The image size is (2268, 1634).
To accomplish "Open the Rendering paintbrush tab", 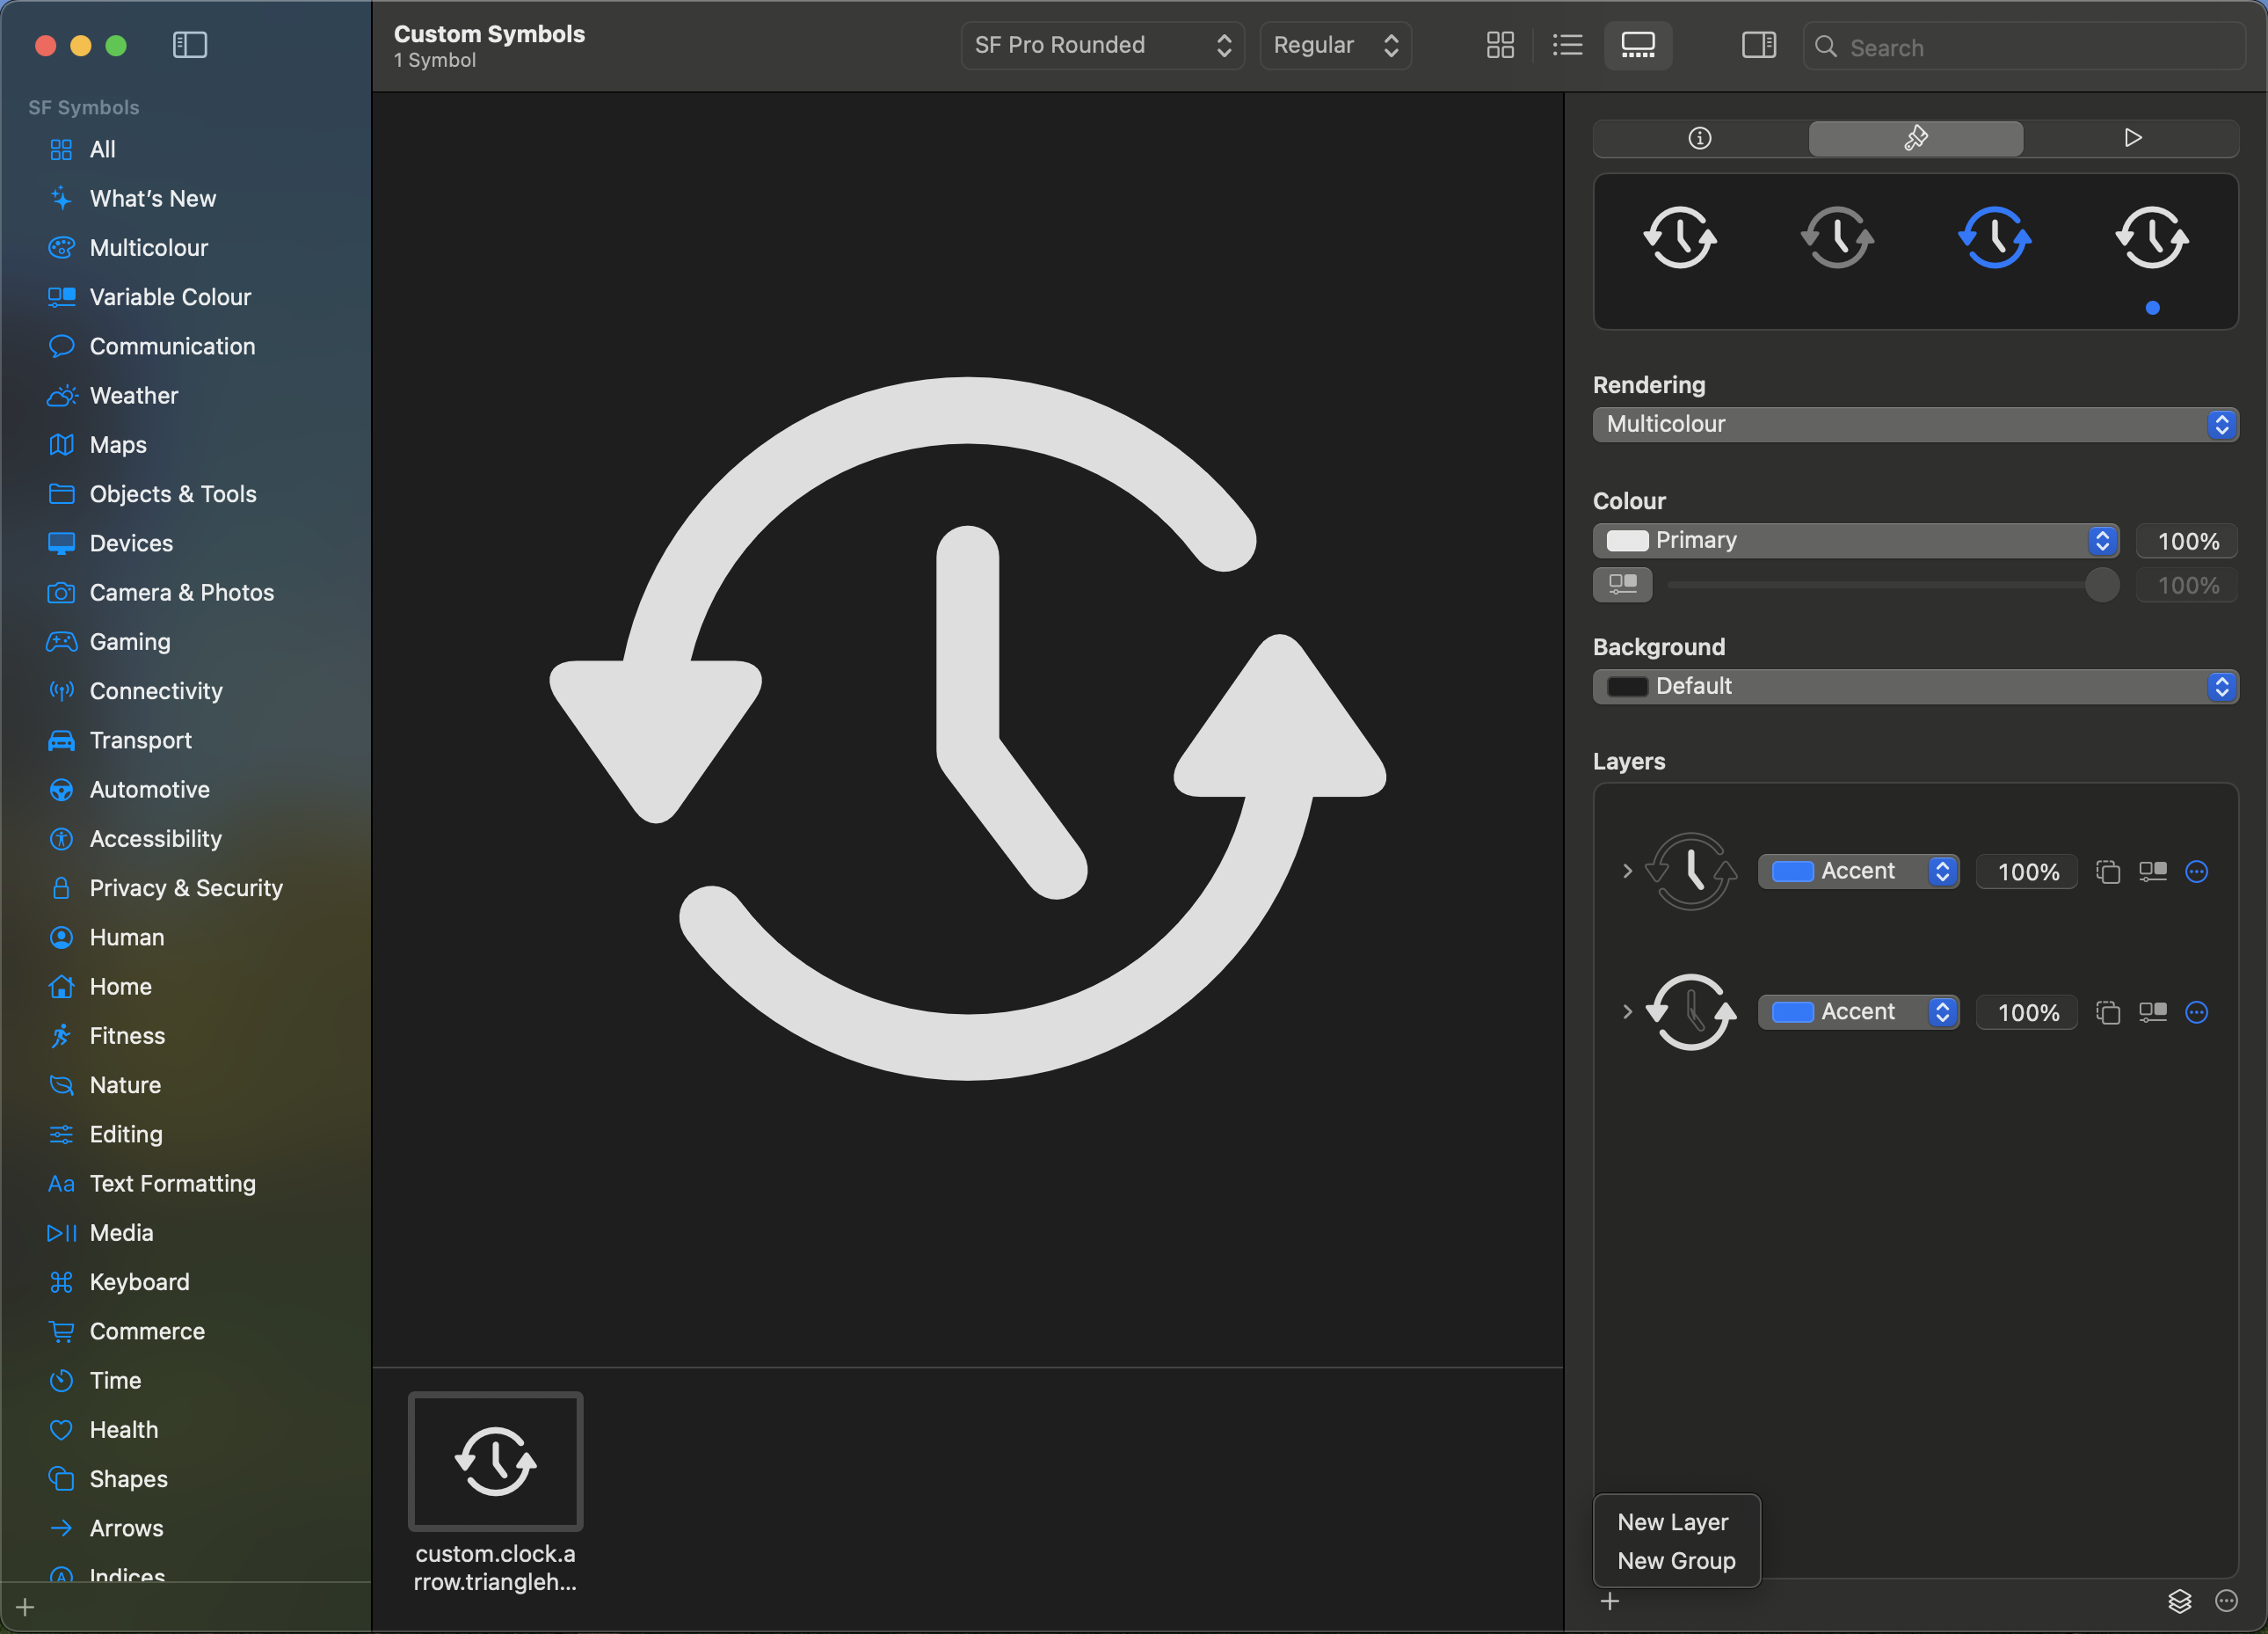I will point(1915,138).
